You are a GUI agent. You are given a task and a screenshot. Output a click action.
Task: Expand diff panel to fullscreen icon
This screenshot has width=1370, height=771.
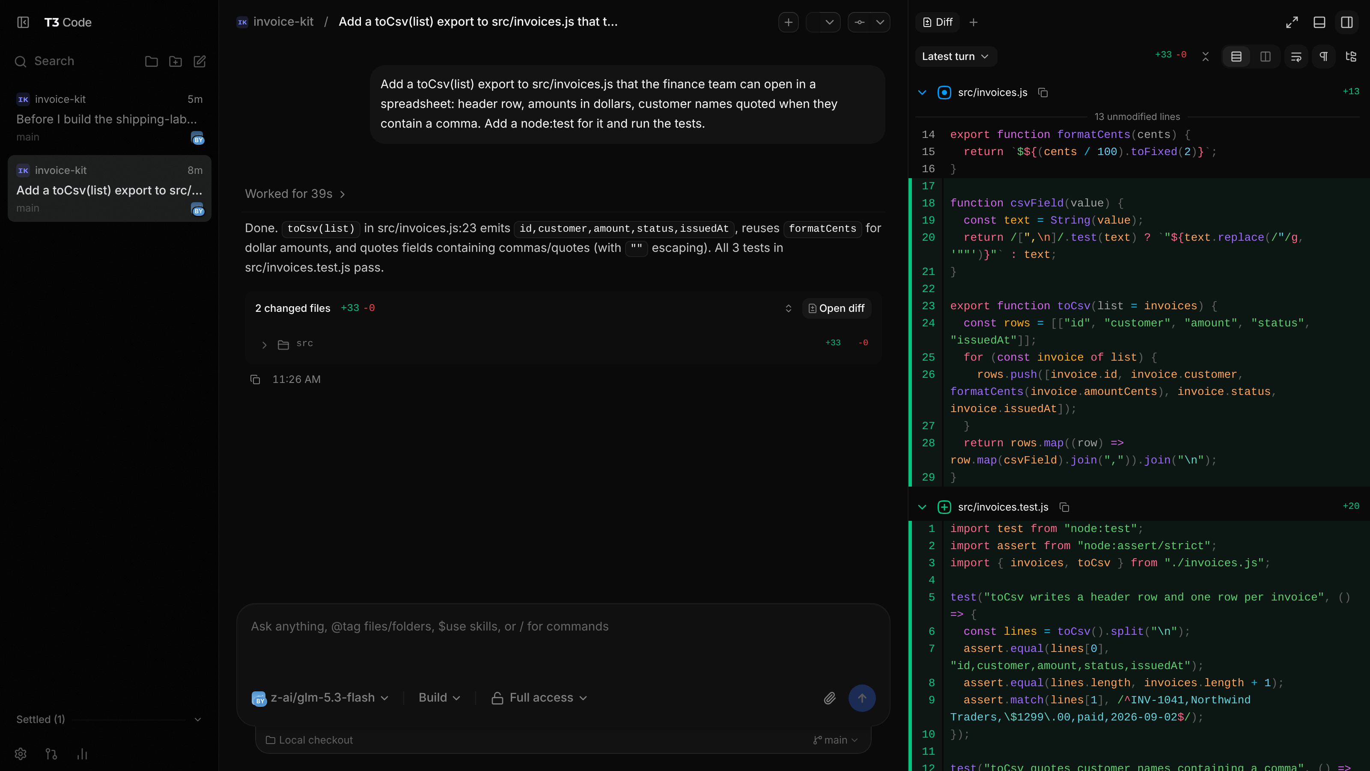(x=1292, y=22)
